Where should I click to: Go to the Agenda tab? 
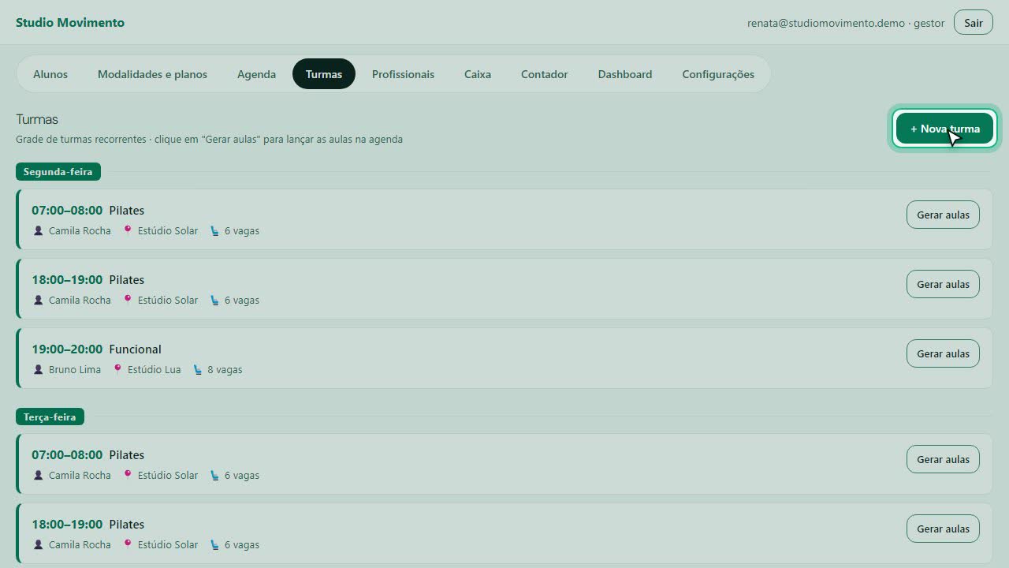click(256, 74)
